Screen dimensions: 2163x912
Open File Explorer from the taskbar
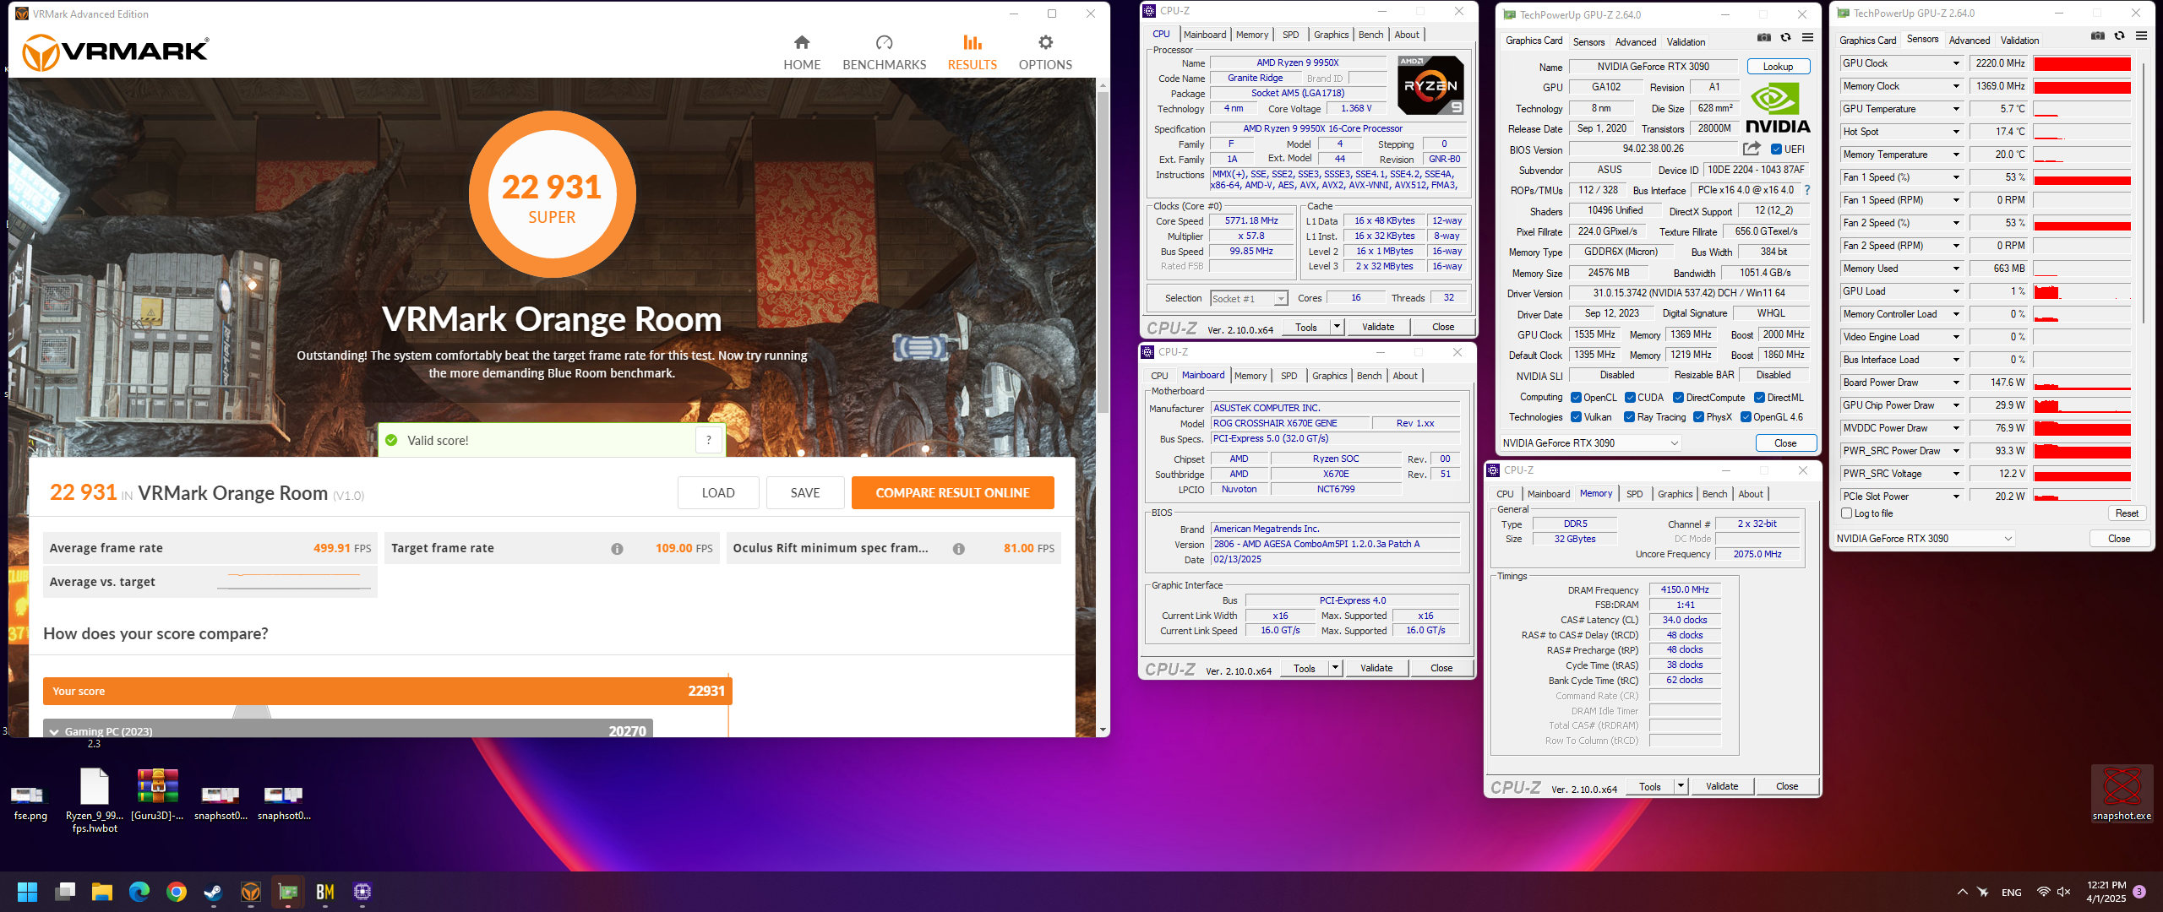click(x=101, y=892)
